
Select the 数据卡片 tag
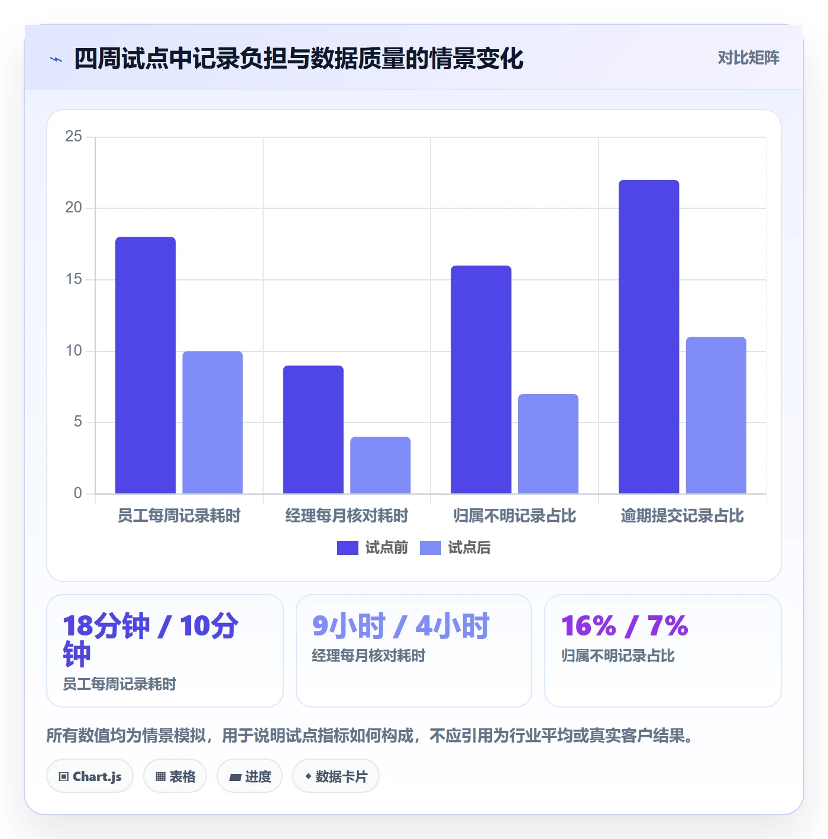(x=336, y=776)
